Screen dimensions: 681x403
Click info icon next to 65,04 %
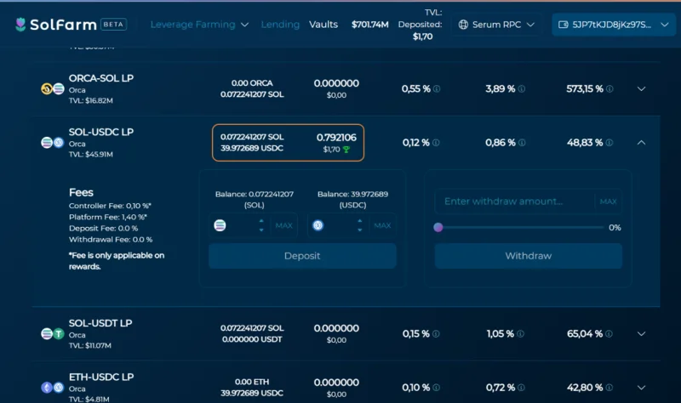(609, 334)
